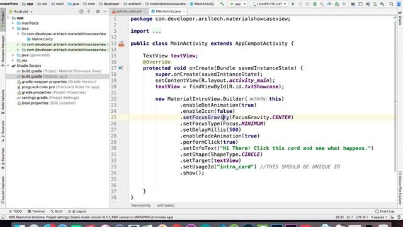Screen dimensions: 403x227
Task: Click the Collapse All icon in Project panel
Action: pos(89,11)
